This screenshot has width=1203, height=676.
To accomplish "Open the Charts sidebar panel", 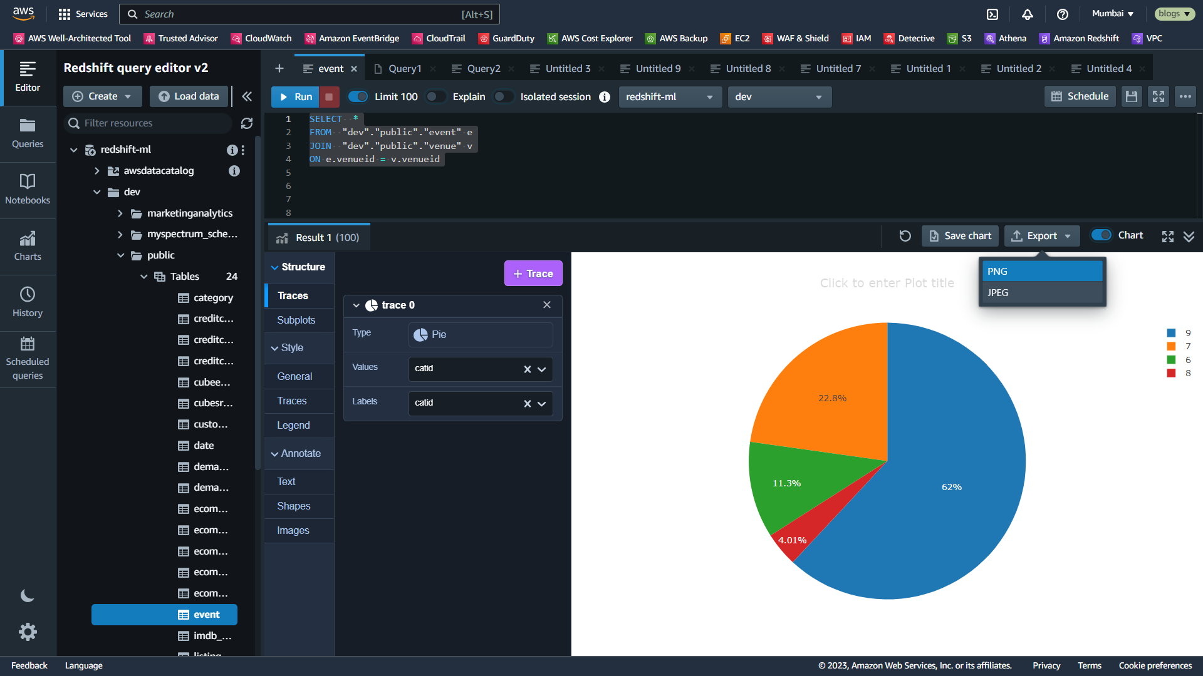I will [x=28, y=246].
